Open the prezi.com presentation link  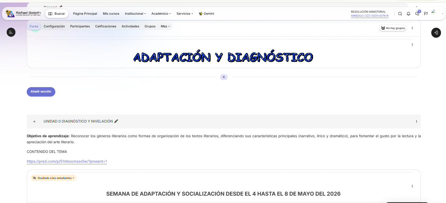67,162
